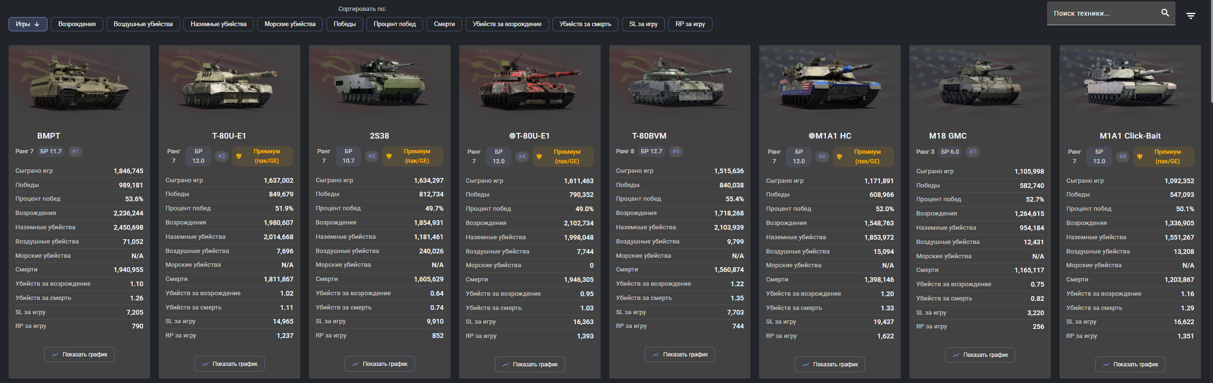The height and width of the screenshot is (383, 1213).
Task: Show the graph for M1A1 HC
Action: [x=830, y=364]
